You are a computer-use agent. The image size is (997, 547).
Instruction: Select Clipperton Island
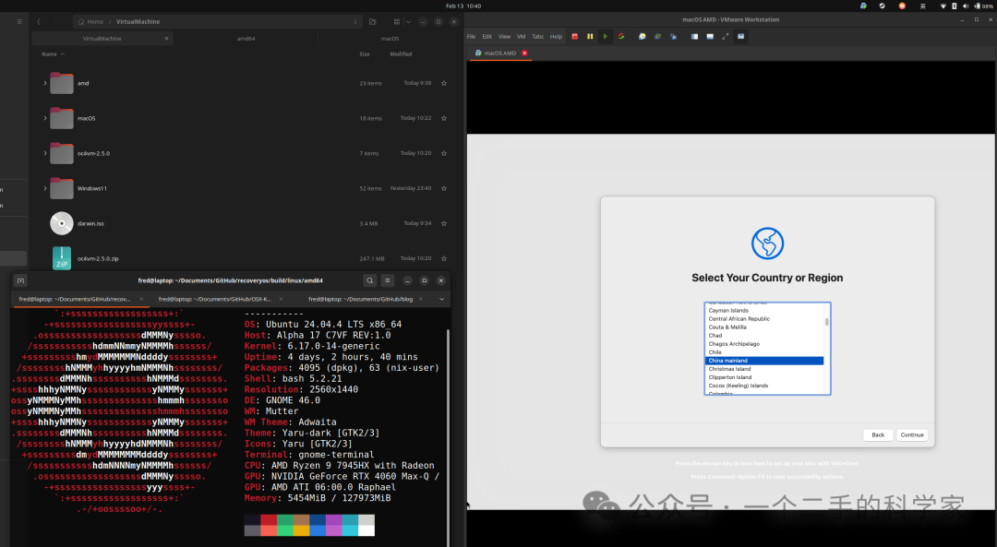pos(764,377)
